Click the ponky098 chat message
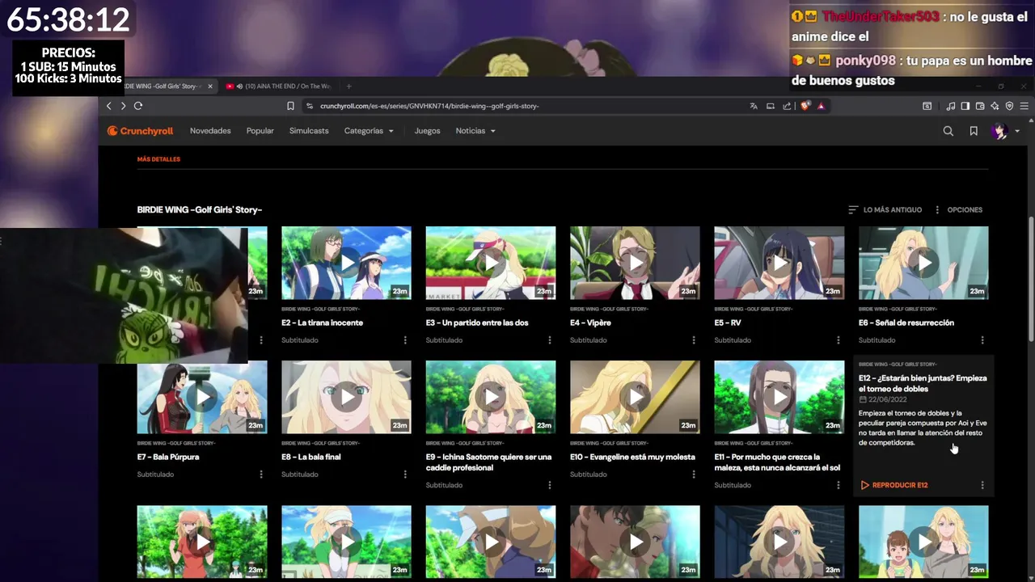Image resolution: width=1035 pixels, height=582 pixels. tap(912, 70)
